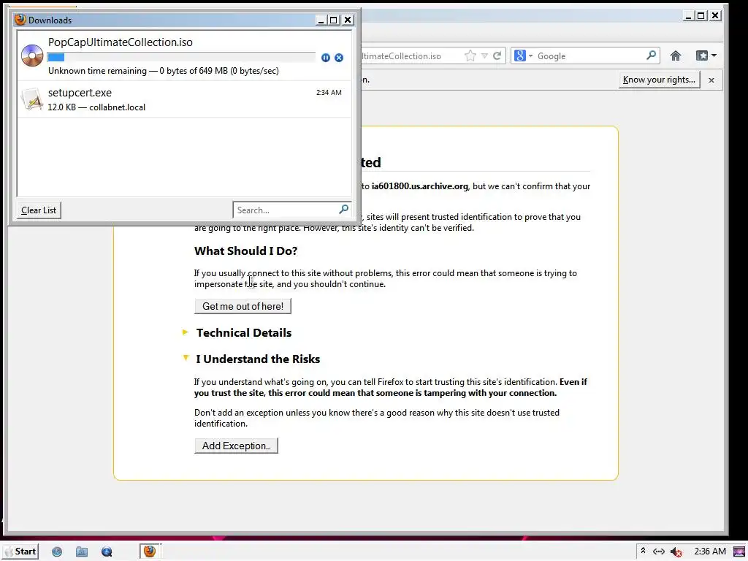748x561 pixels.
Task: Click the Downloads window Firefox icon
Action: pos(20,20)
